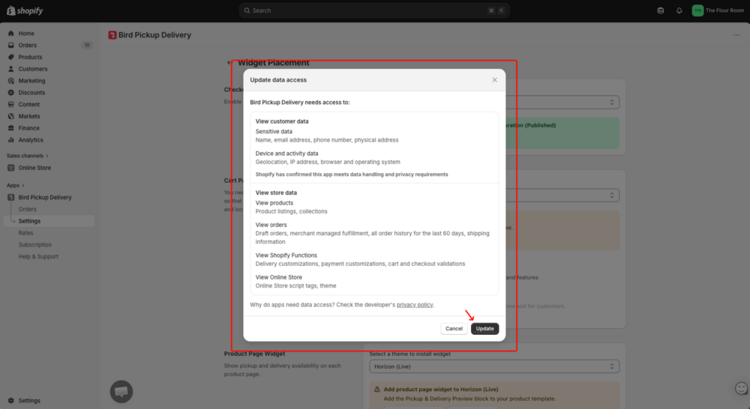Screen dimensions: 750x409
Task: Open Customers in the sidebar
Action: click(33, 69)
